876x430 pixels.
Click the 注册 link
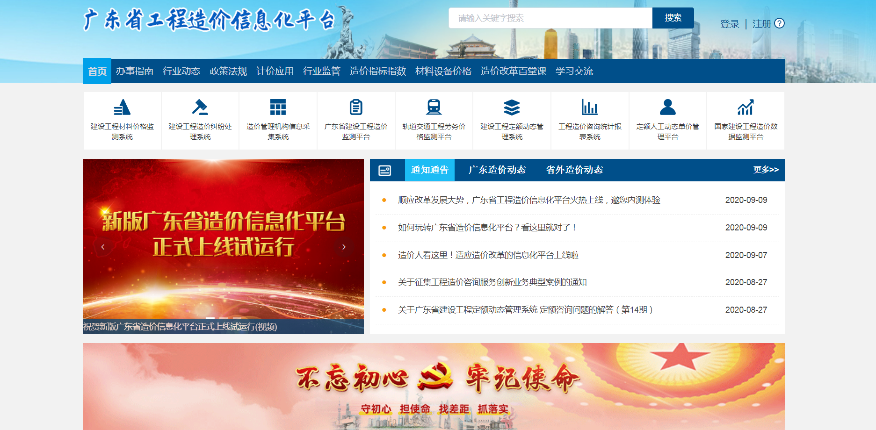762,24
